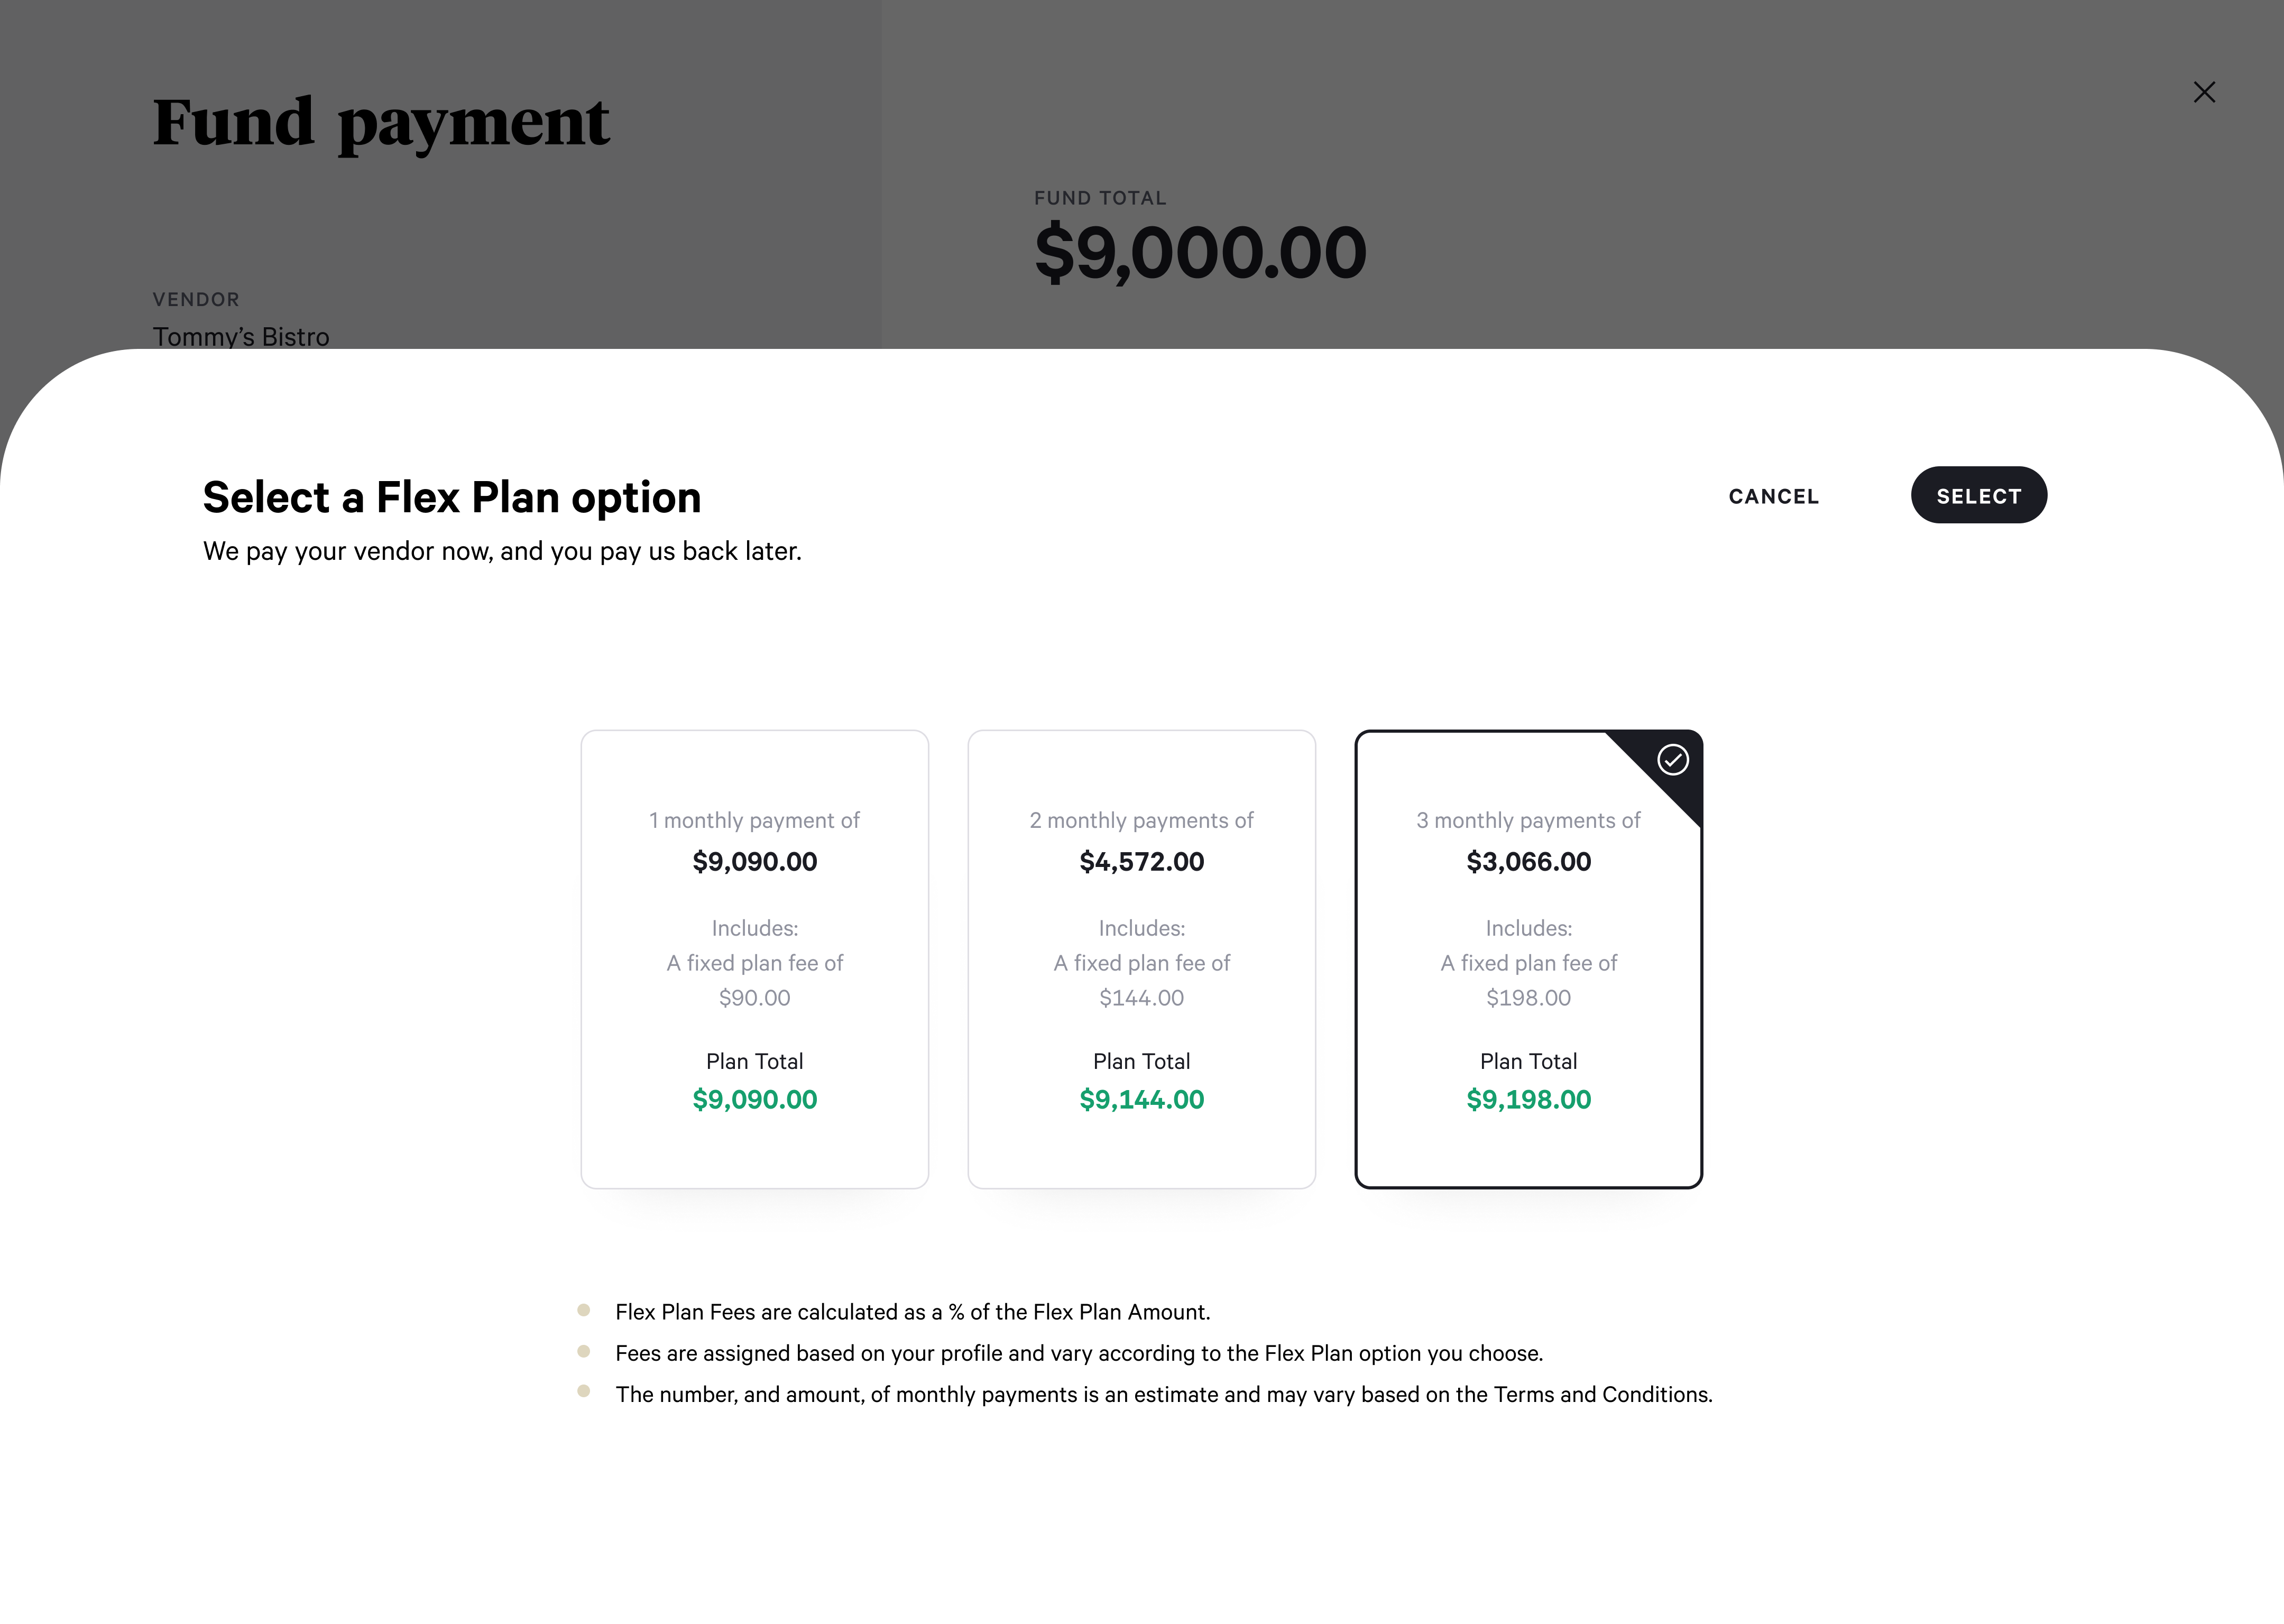Click the $198.00 fixed plan fee

point(1528,997)
